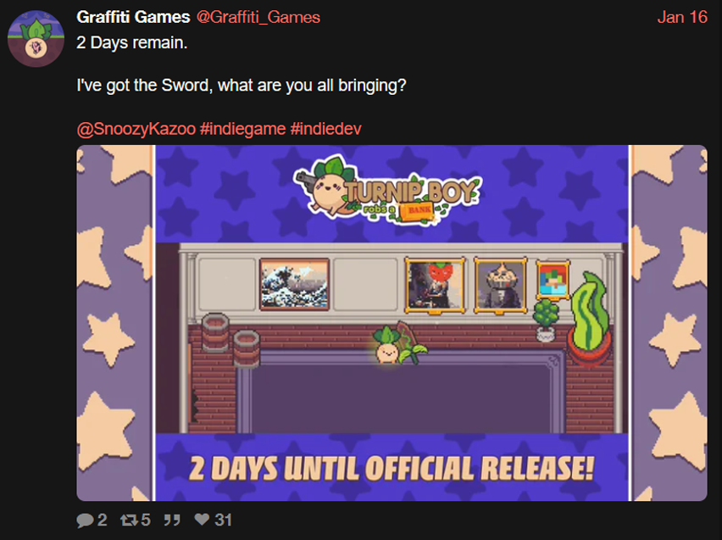Screen dimensions: 722x540
Task: Click the onion portrait painting
Action: pyautogui.click(x=501, y=285)
